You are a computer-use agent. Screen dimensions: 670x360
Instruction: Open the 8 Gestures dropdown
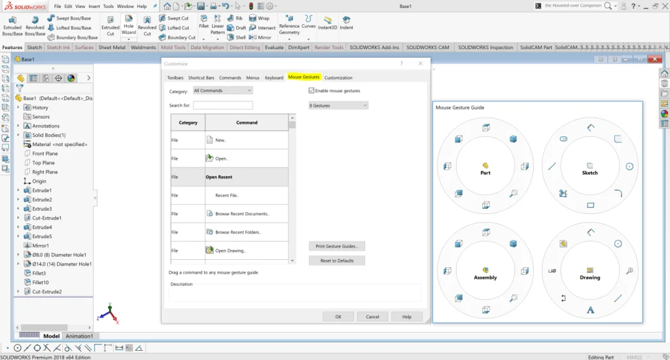coord(338,105)
